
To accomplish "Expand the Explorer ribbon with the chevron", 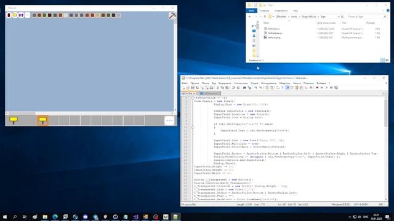I will pos(384,10).
